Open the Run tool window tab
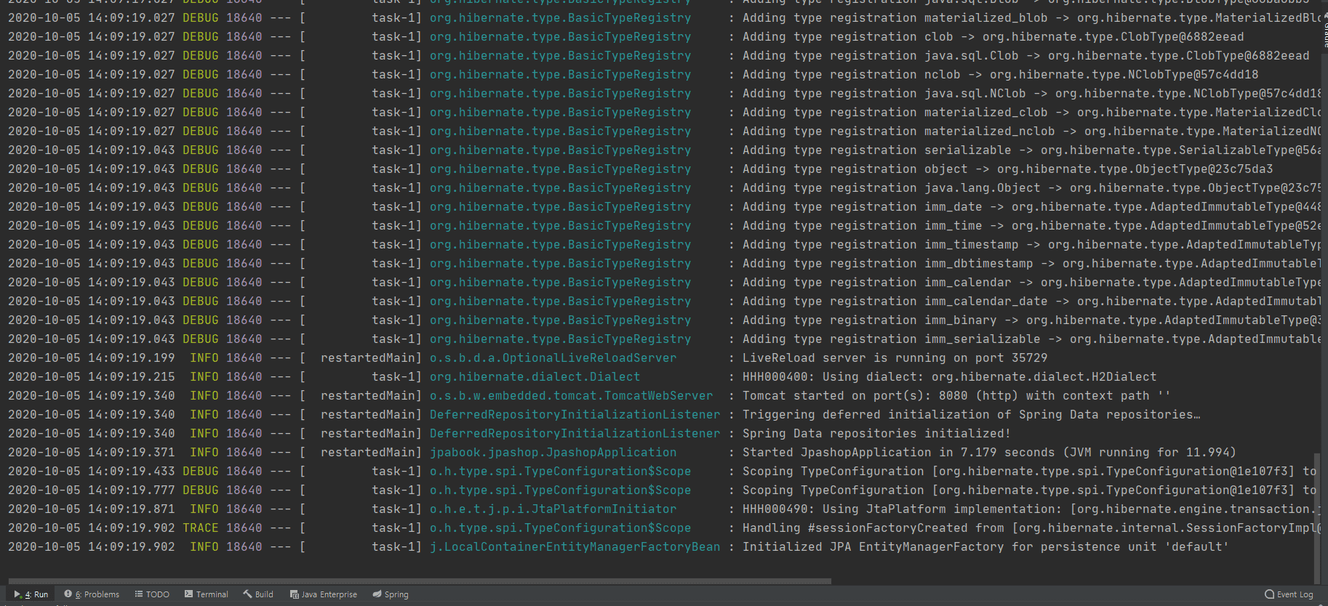 pyautogui.click(x=31, y=594)
